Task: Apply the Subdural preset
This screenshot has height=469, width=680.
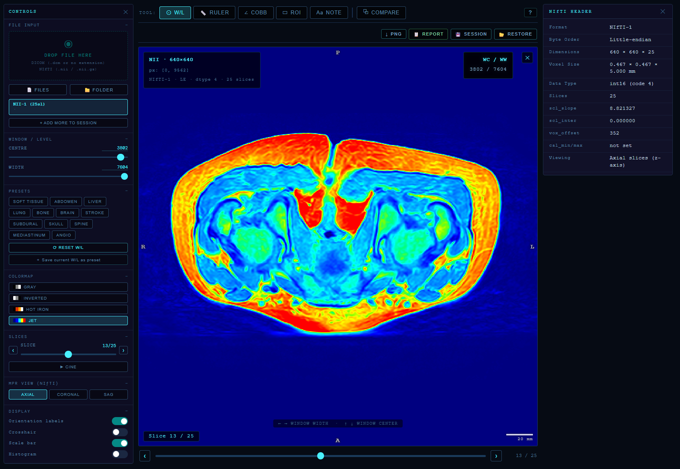Action: coord(26,224)
